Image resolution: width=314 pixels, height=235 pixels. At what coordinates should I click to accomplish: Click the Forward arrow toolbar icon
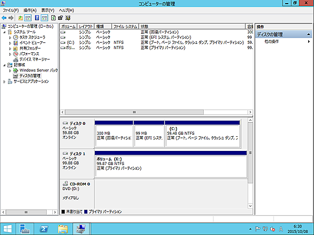(11, 18)
